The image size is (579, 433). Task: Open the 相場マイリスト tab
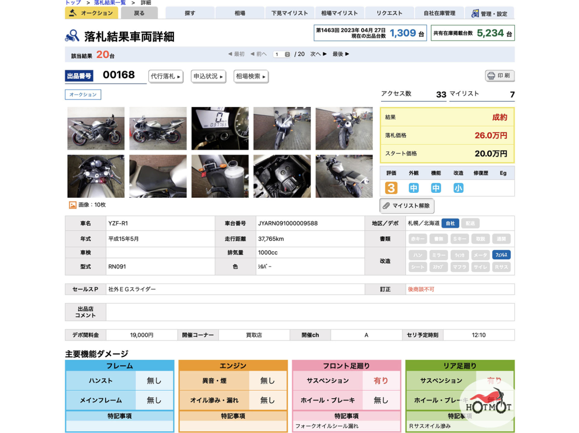[340, 13]
